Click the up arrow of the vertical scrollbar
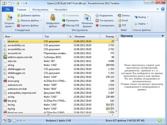Screen dimensions: 167x125 (x=116, y=36)
